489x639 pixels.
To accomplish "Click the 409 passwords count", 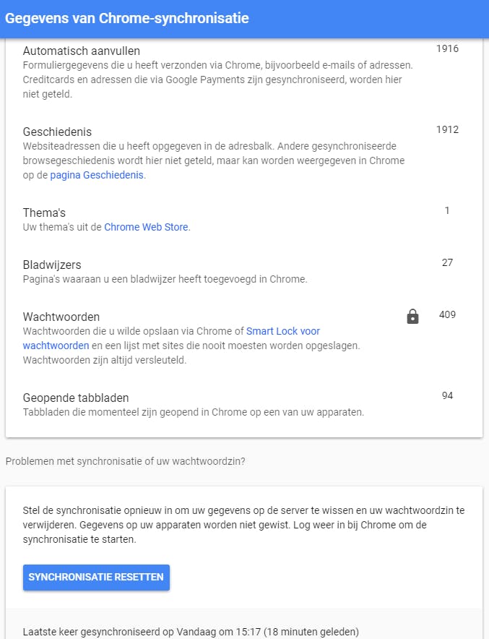I will pos(447,314).
